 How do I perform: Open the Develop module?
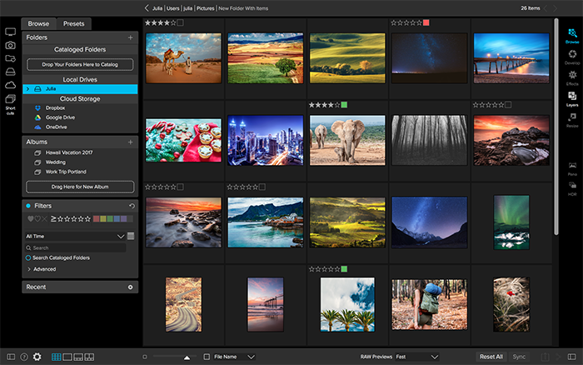tap(572, 54)
